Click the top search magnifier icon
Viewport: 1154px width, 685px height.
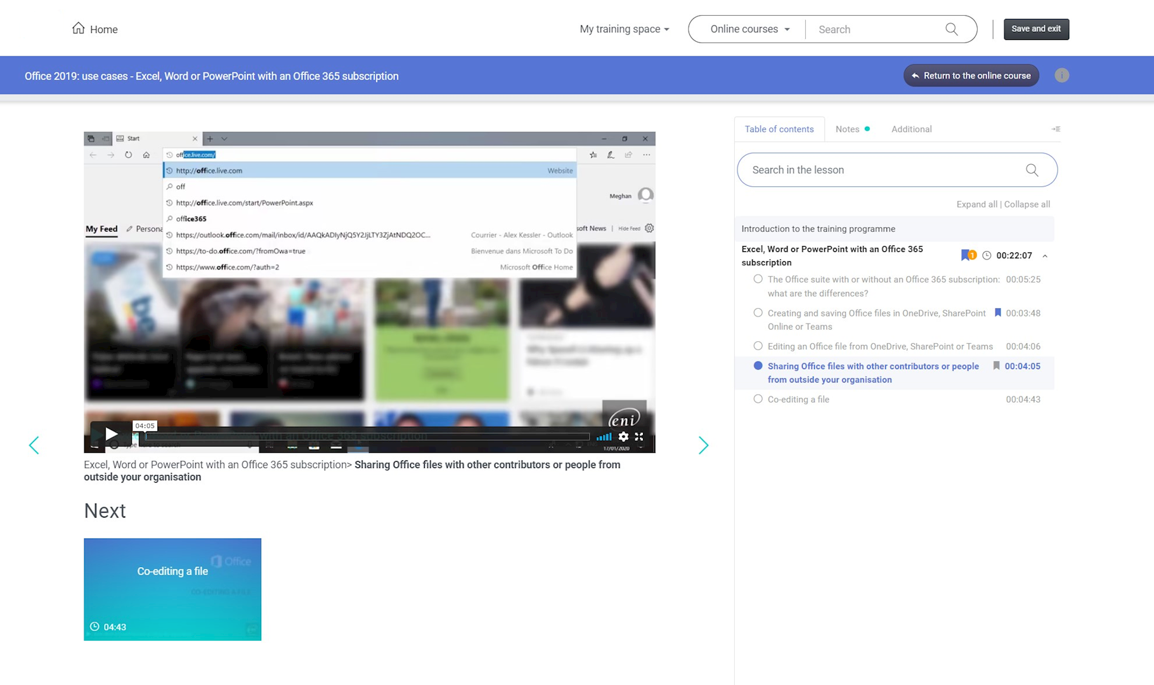pyautogui.click(x=951, y=29)
